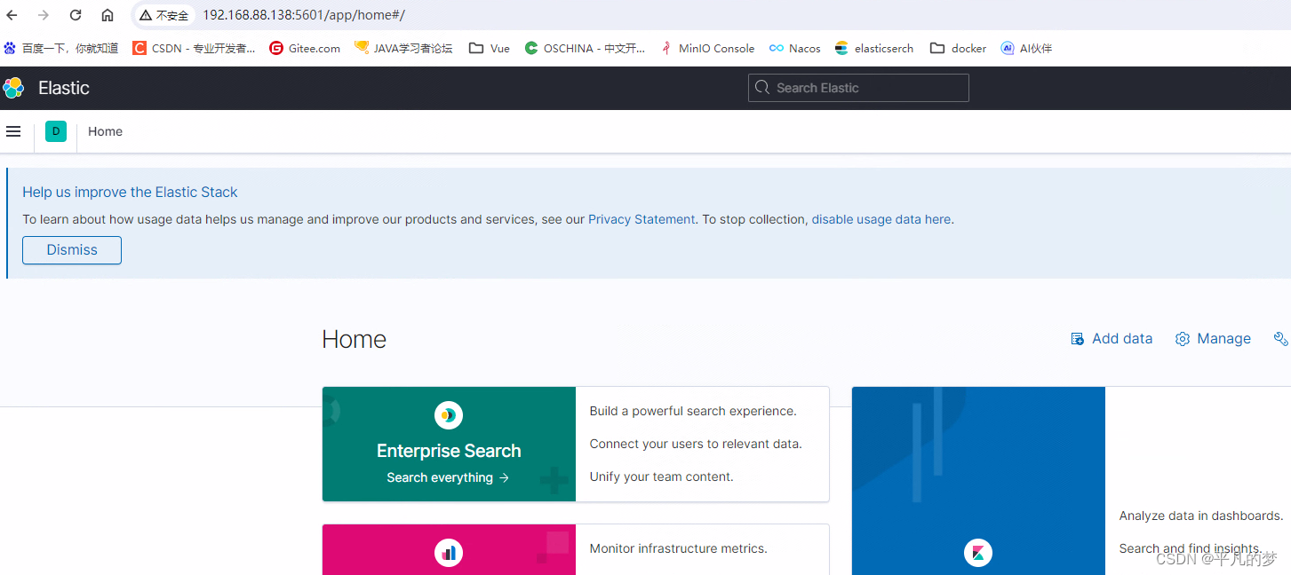Open Observability via the metrics icon
Image resolution: width=1291 pixels, height=575 pixels.
[448, 552]
